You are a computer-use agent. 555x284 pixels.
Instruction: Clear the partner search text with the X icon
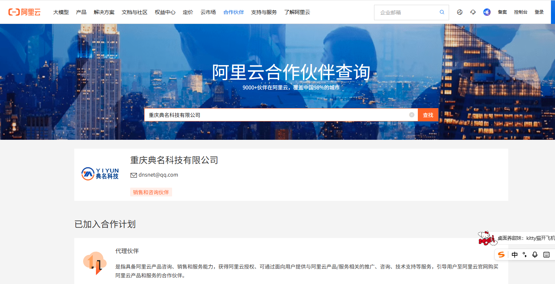412,115
